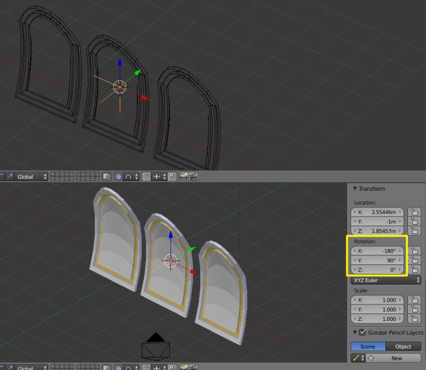
Task: Click the red X axis arrow in solid viewport
Action: pos(193,272)
